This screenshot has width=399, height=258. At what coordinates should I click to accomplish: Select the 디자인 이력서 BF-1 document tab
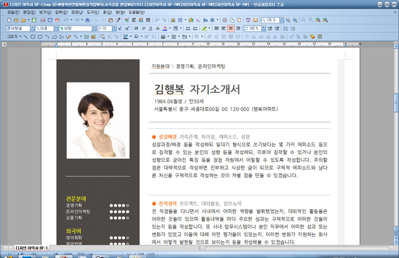pyautogui.click(x=31, y=248)
